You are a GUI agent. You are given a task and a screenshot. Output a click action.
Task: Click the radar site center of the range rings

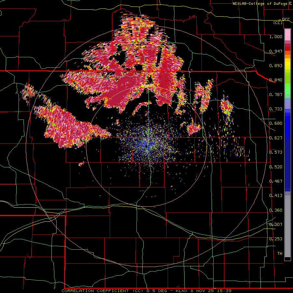pos(146,146)
